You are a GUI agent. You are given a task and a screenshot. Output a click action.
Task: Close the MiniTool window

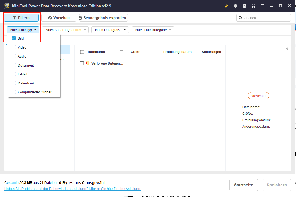click(x=290, y=6)
